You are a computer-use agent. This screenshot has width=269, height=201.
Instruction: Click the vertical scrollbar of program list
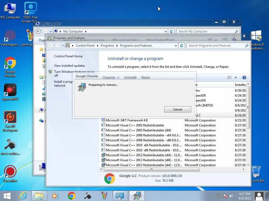248,107
